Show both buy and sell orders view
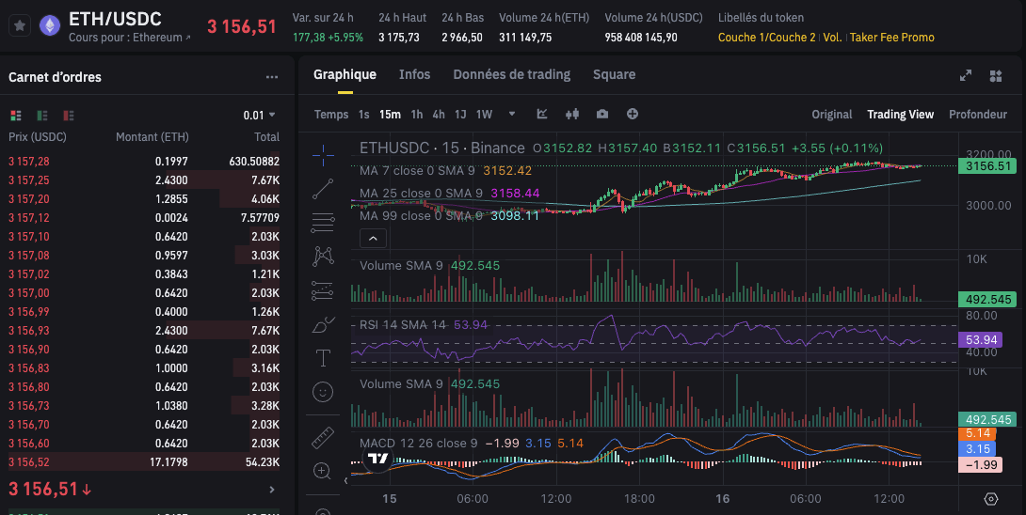The width and height of the screenshot is (1026, 515). [16, 116]
